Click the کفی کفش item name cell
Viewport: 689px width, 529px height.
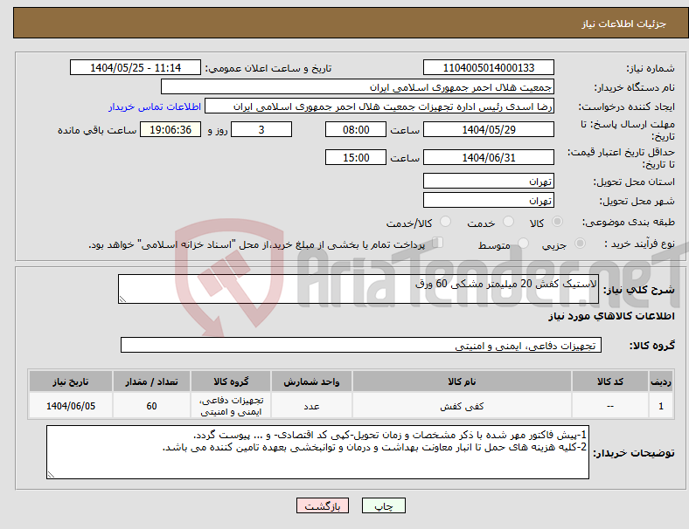(462, 406)
